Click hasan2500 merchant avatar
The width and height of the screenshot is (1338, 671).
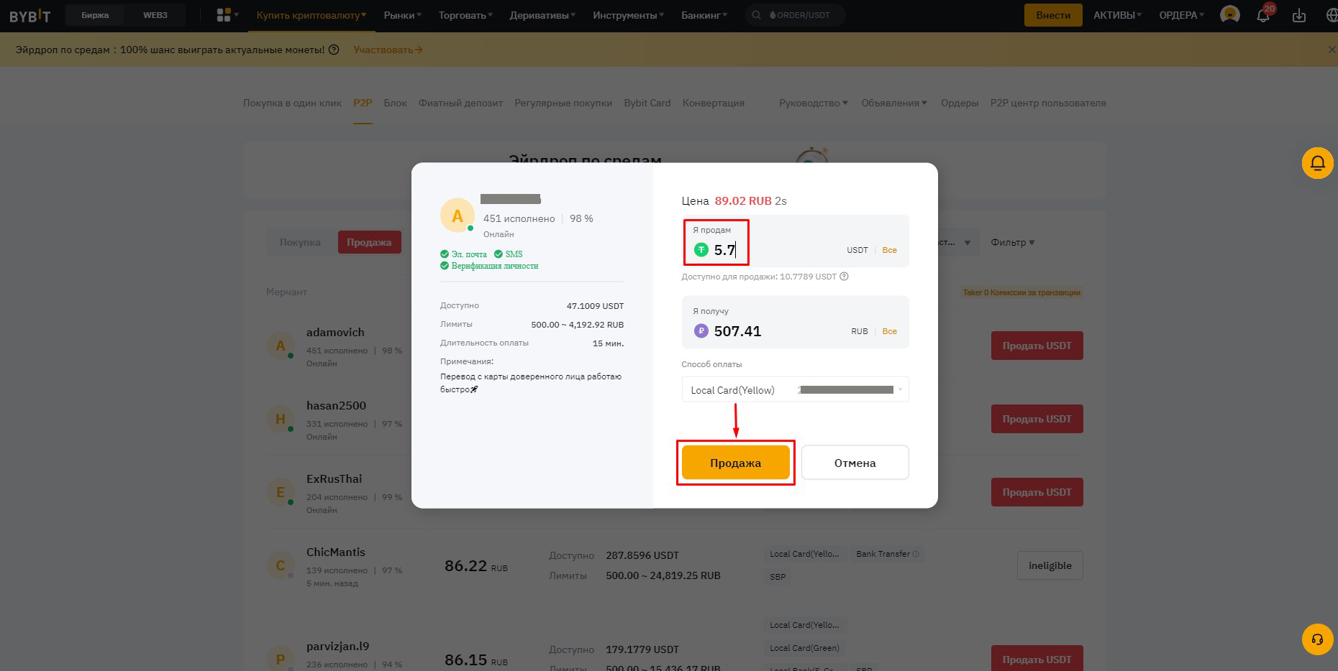(281, 419)
